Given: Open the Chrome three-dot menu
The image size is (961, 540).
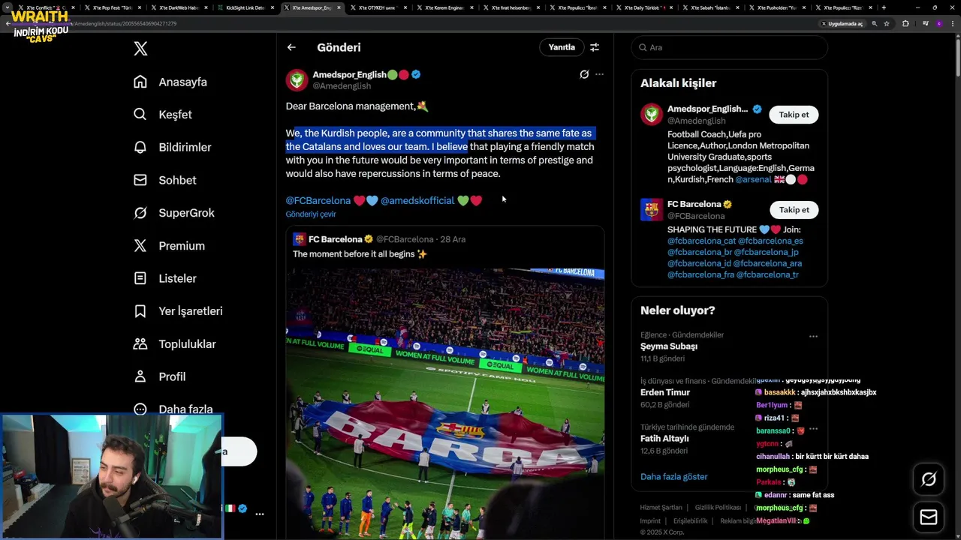Looking at the screenshot, I should (953, 23).
